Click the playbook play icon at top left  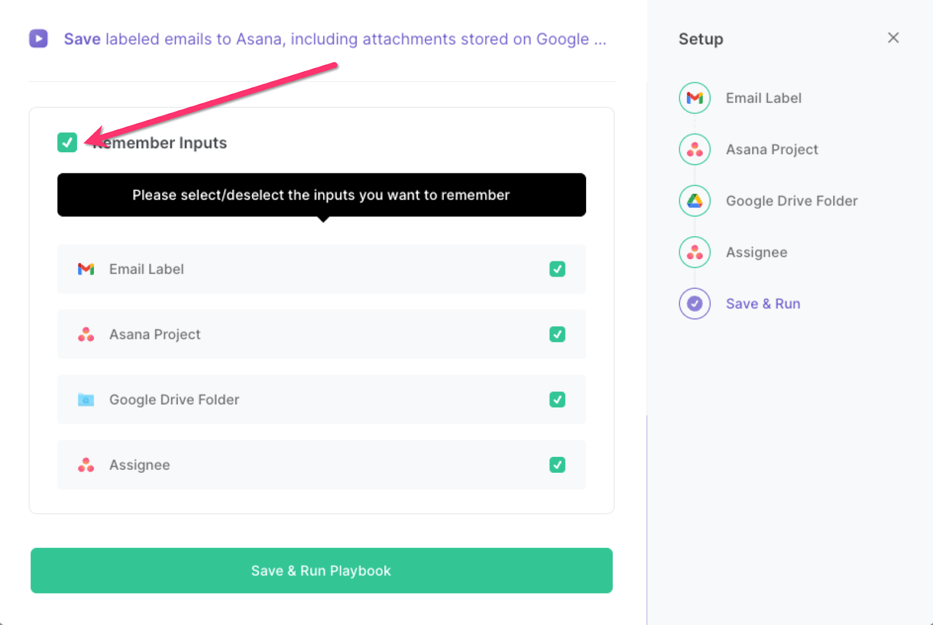(x=38, y=39)
